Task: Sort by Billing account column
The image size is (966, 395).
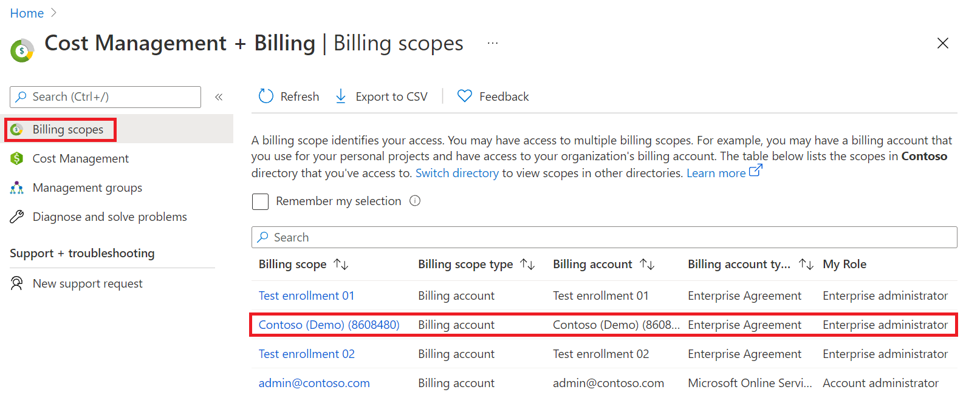Action: click(648, 265)
